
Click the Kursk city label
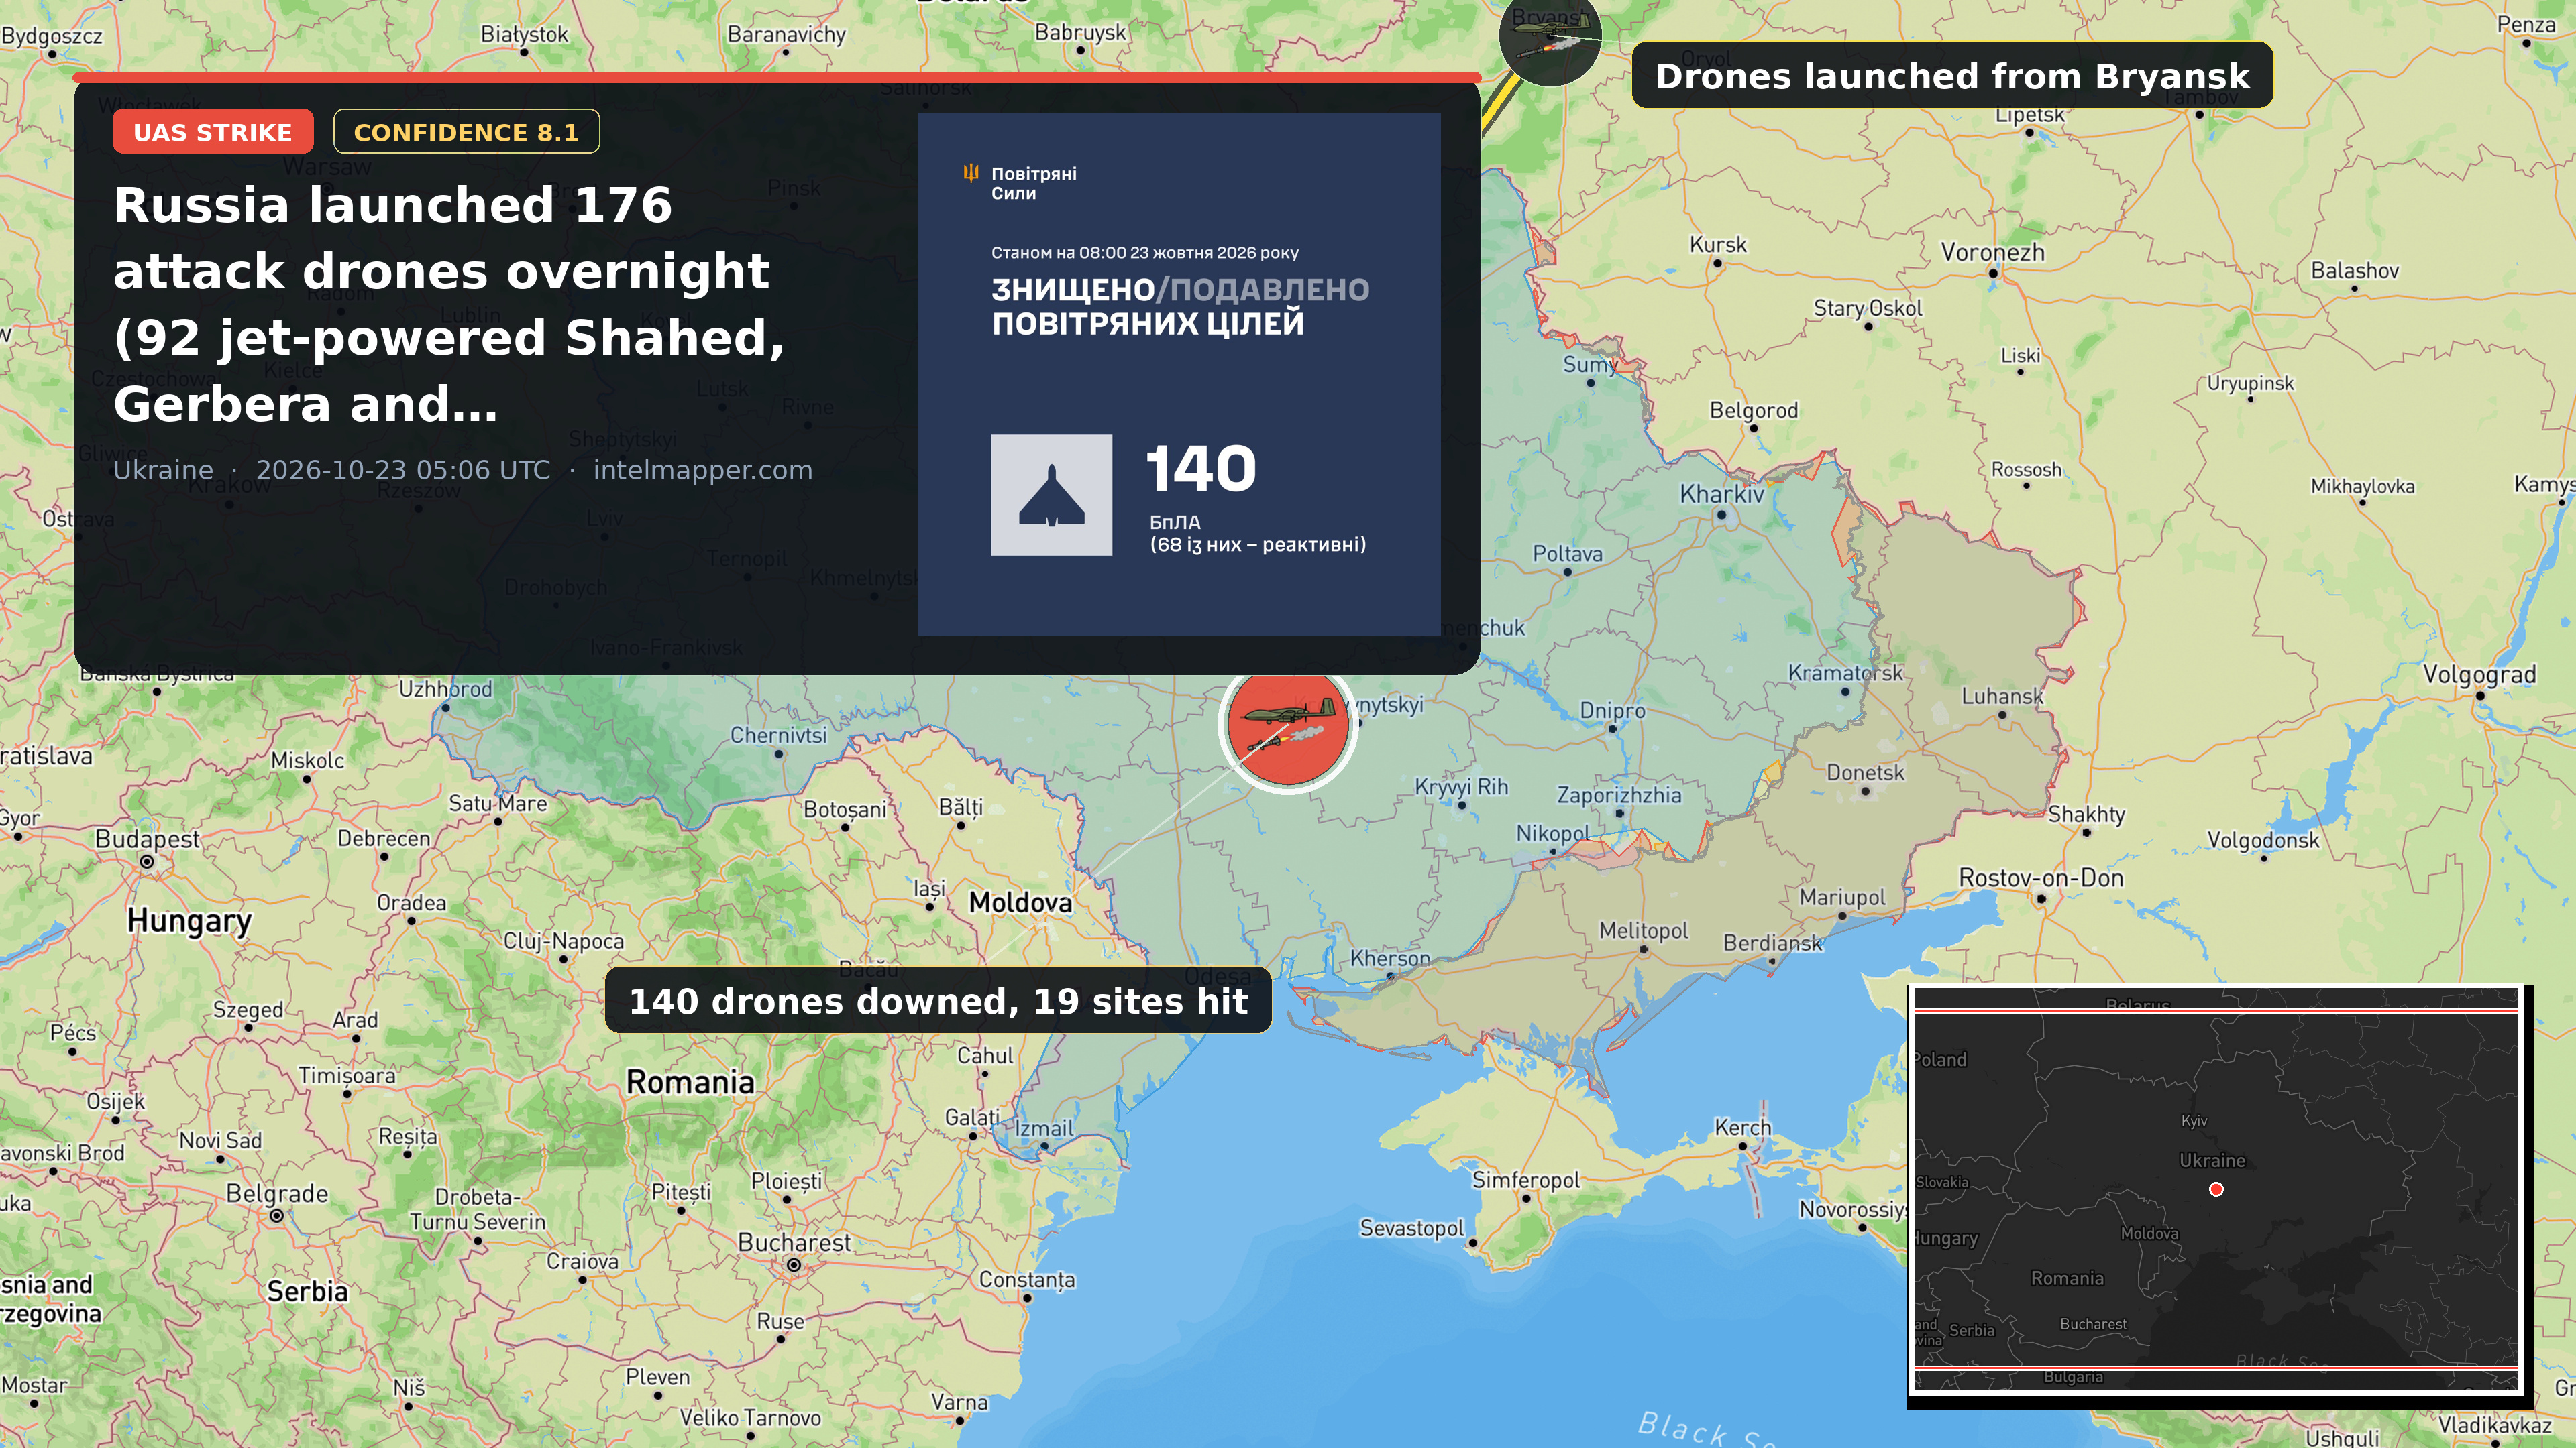(x=1717, y=245)
